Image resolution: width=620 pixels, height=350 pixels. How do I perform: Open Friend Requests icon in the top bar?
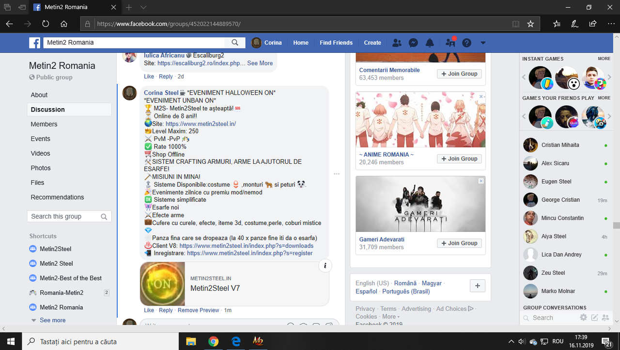click(397, 43)
